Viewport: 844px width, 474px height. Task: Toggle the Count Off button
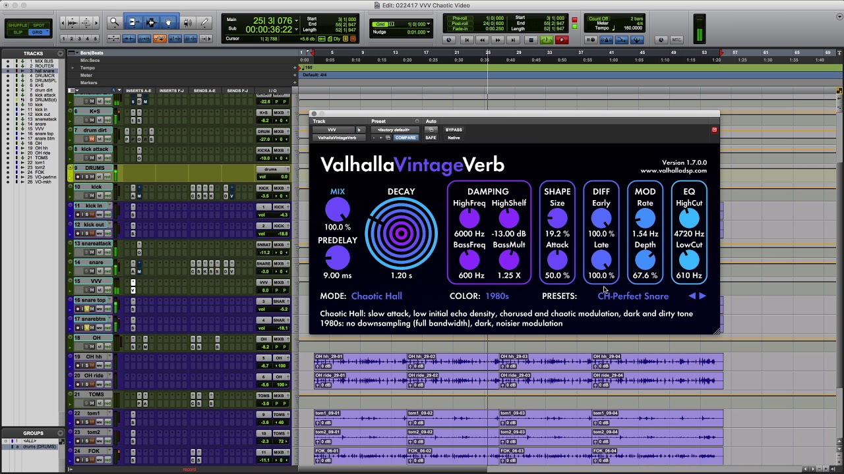tap(599, 18)
